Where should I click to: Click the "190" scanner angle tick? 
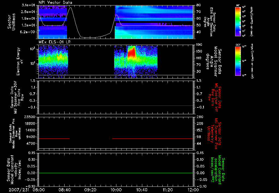pos(199,45)
